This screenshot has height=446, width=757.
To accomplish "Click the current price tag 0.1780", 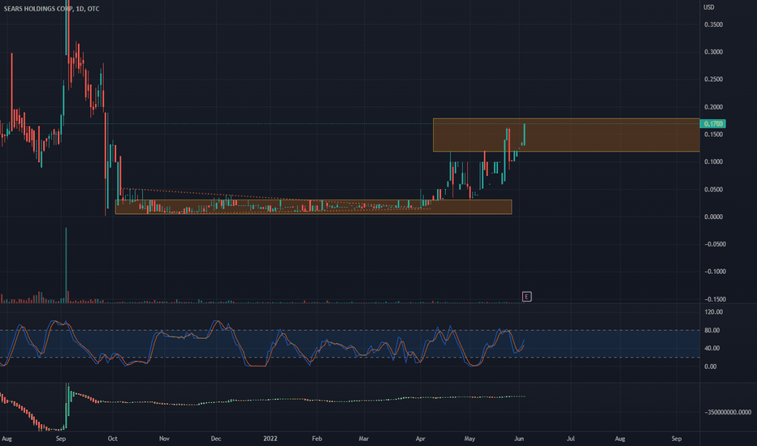I will tap(712, 124).
